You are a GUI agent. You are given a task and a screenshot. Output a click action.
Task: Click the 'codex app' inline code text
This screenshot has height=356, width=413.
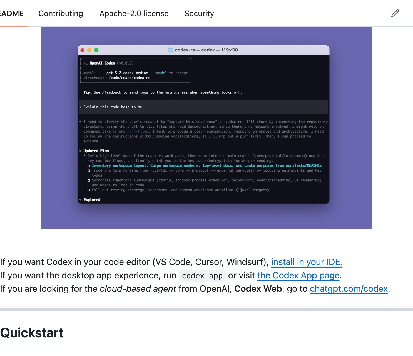click(202, 276)
